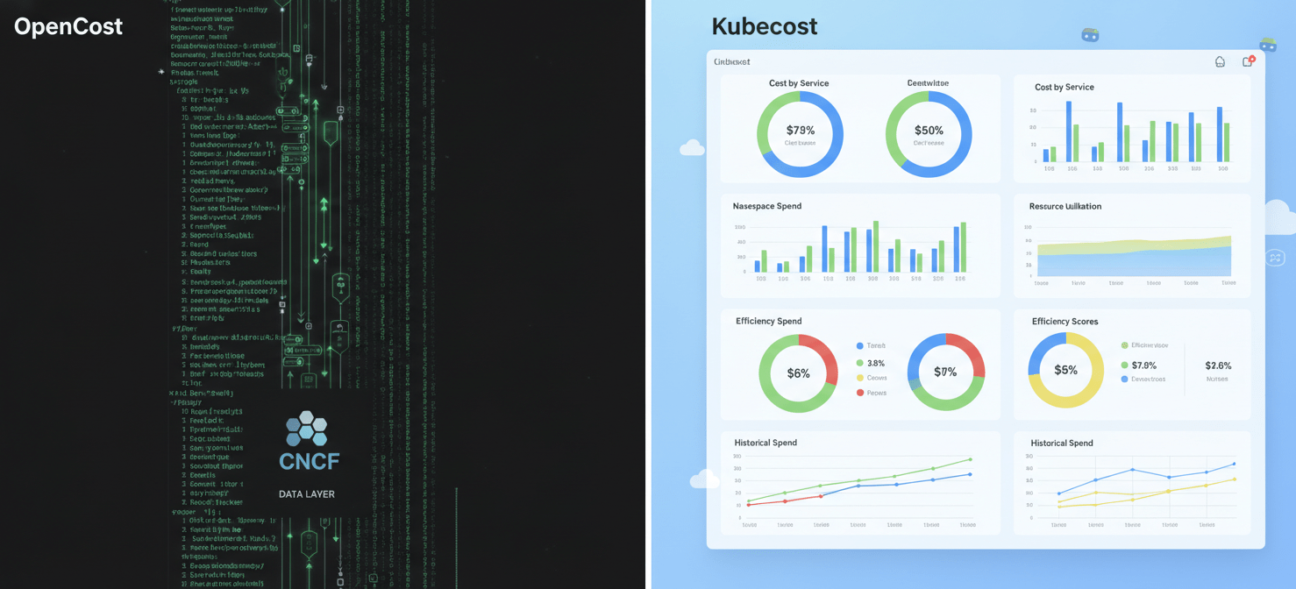Click the OpenCost title text

68,26
